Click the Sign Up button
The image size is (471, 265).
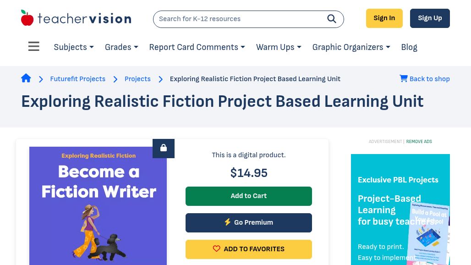click(430, 18)
